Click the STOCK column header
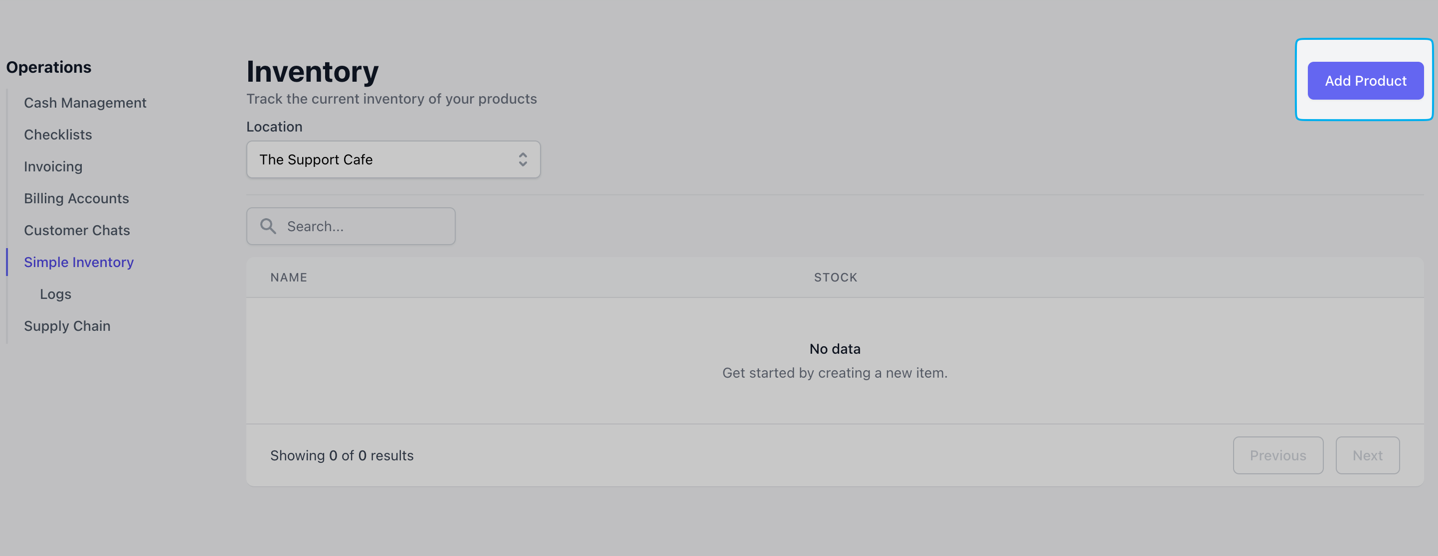This screenshot has height=556, width=1438. [x=835, y=277]
